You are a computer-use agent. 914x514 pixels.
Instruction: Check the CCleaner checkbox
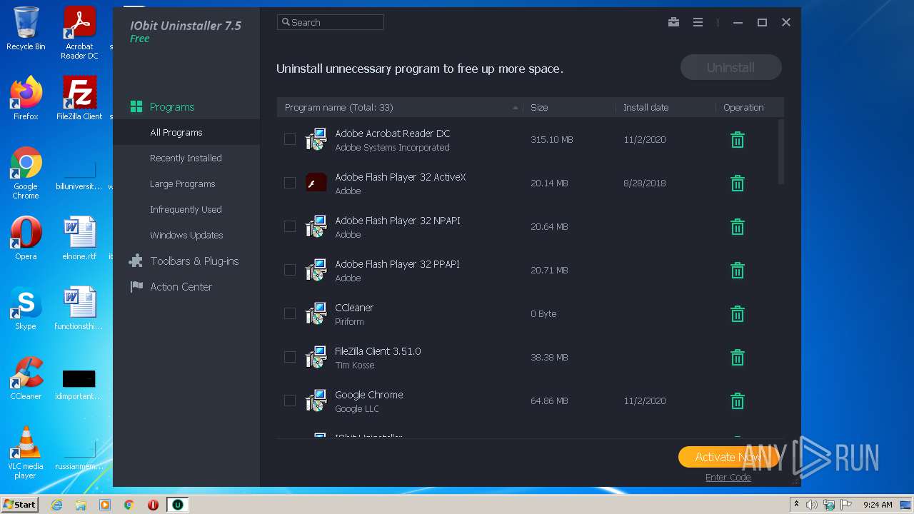coord(290,313)
